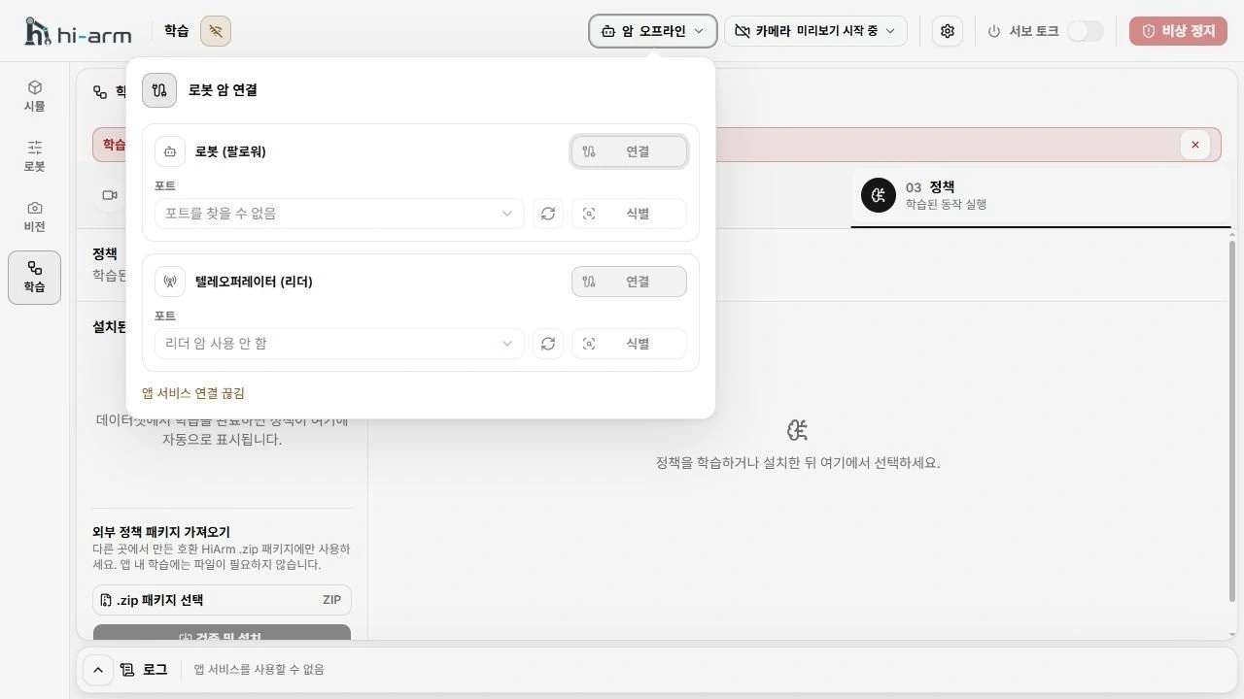
Task: Click the 로그 scroll icon
Action: pyautogui.click(x=127, y=670)
